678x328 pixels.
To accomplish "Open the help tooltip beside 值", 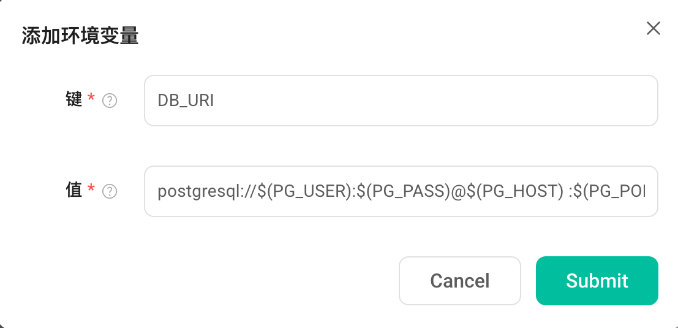I will point(110,191).
